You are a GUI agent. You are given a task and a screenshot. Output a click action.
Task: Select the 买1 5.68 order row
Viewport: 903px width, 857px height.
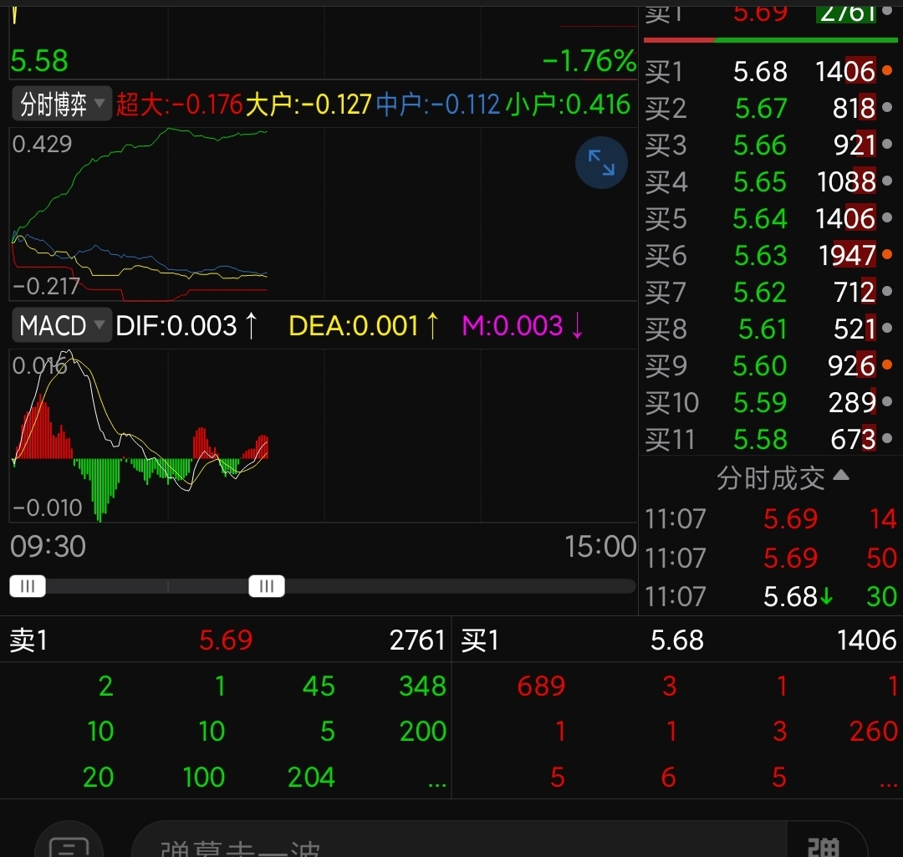(770, 71)
